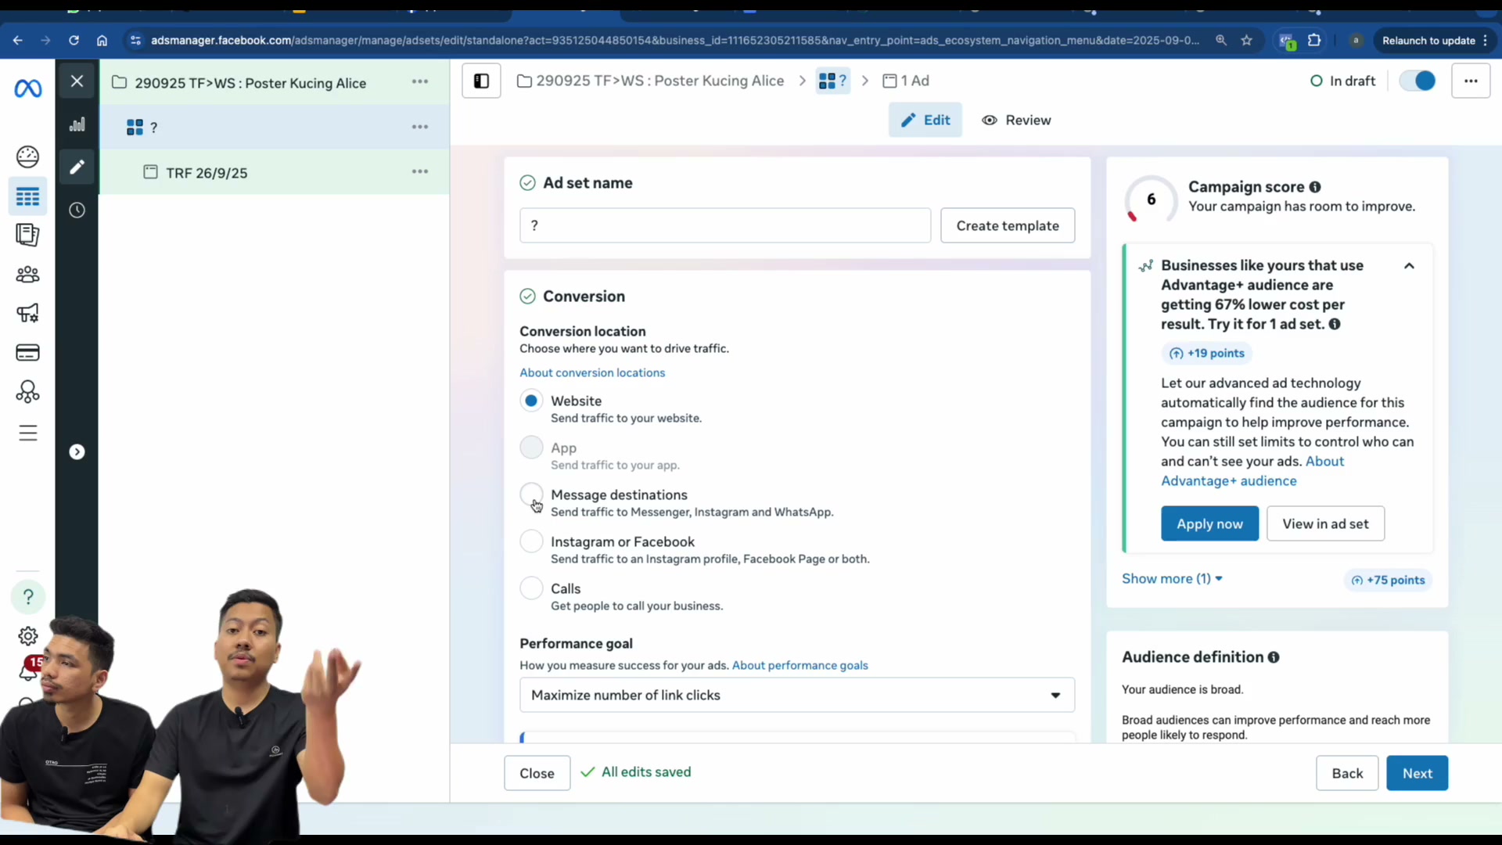The image size is (1502, 845).
Task: Click the Apply now button
Action: click(1209, 523)
